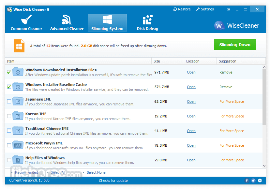
Task: Click the Select All link
Action: 58,172
